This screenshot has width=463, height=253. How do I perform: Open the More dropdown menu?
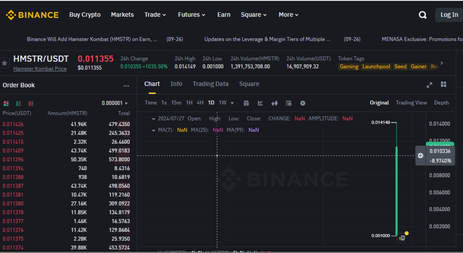point(288,15)
